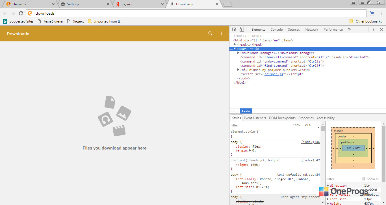Open Авиабилеты bookmark
The image size is (386, 205).
click(x=50, y=21)
